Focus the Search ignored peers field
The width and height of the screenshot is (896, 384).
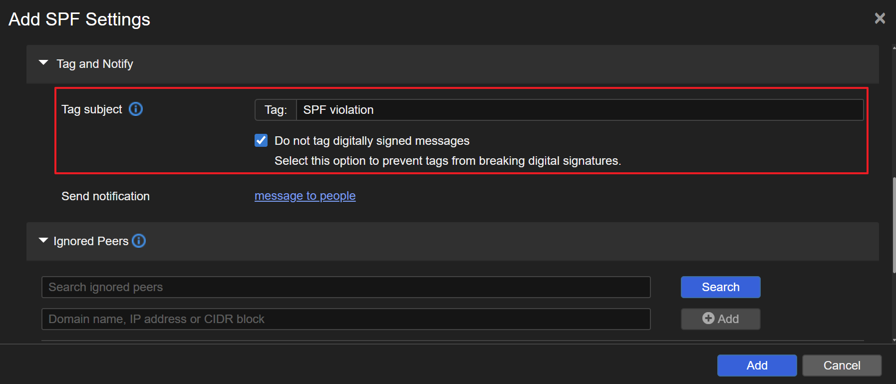(x=346, y=287)
